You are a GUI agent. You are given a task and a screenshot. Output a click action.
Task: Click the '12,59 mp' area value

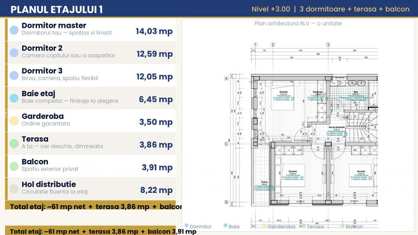[x=155, y=54]
